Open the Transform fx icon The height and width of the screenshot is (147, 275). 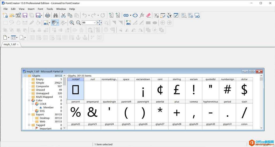[x=142, y=15]
